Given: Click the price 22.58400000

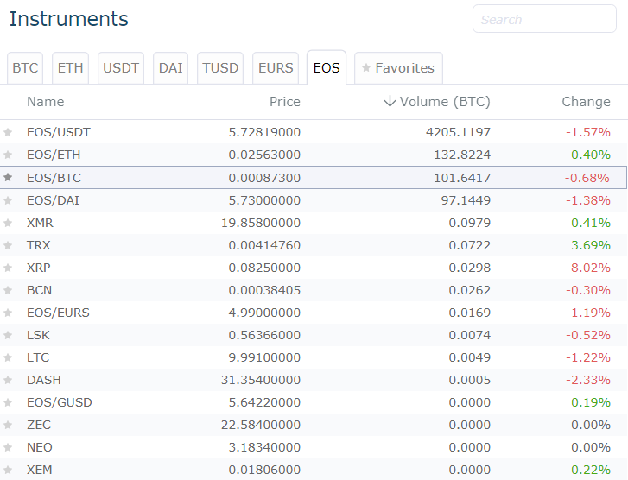Looking at the screenshot, I should (x=261, y=425).
